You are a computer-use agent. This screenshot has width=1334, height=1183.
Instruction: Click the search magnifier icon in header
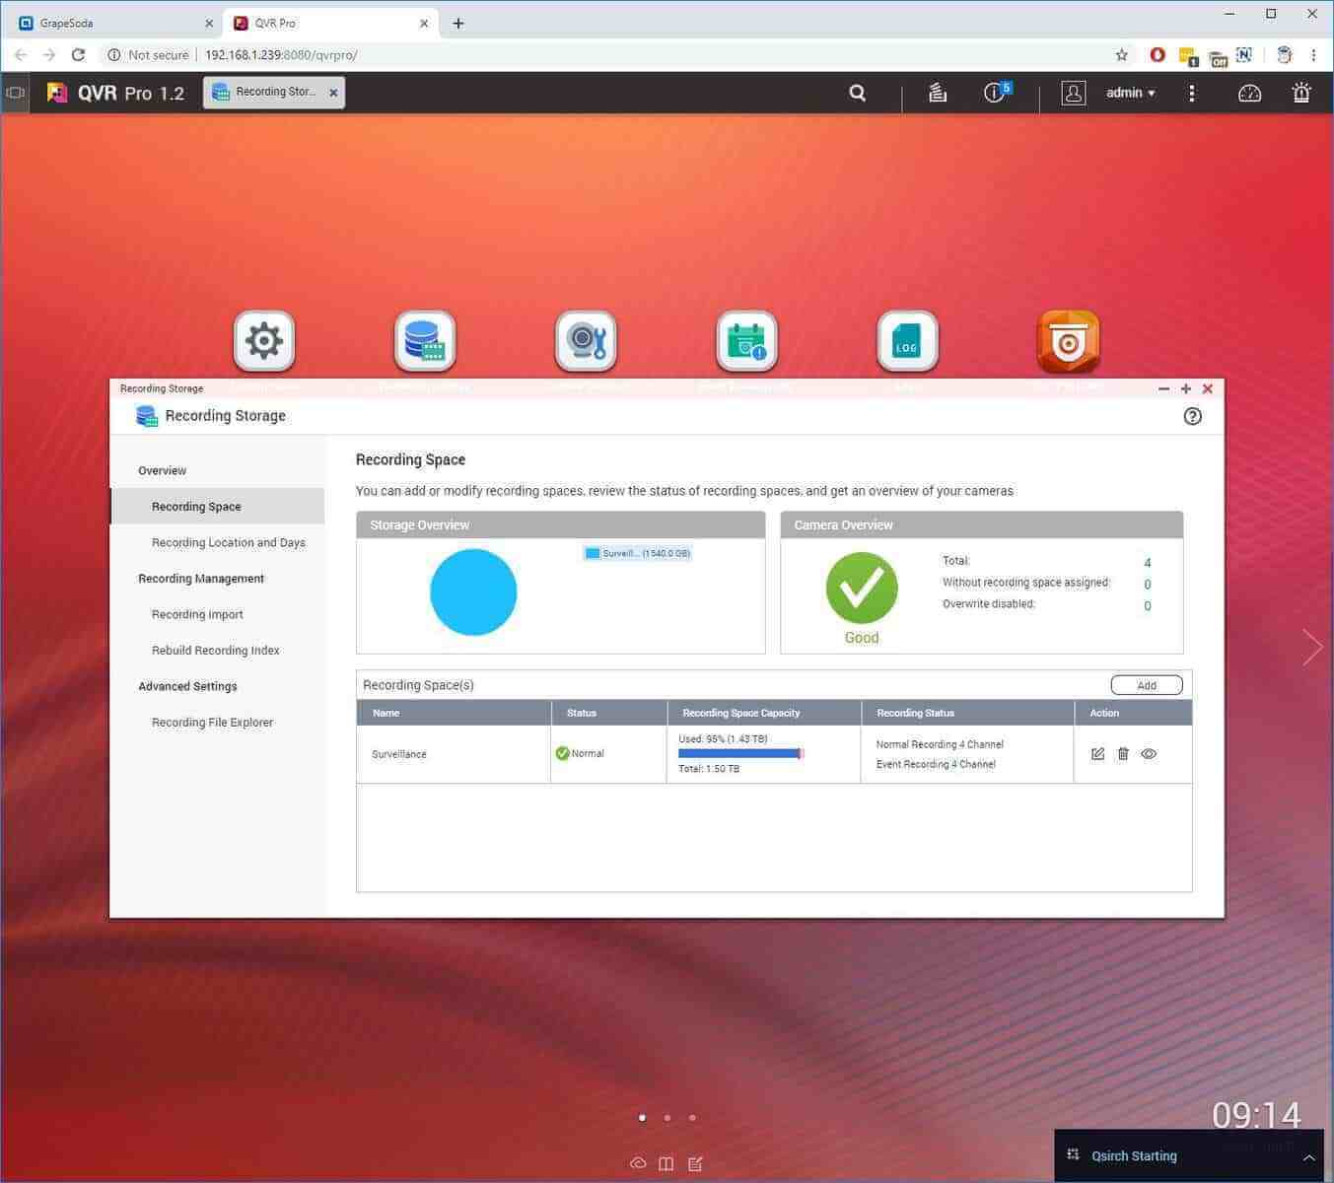pyautogui.click(x=858, y=93)
